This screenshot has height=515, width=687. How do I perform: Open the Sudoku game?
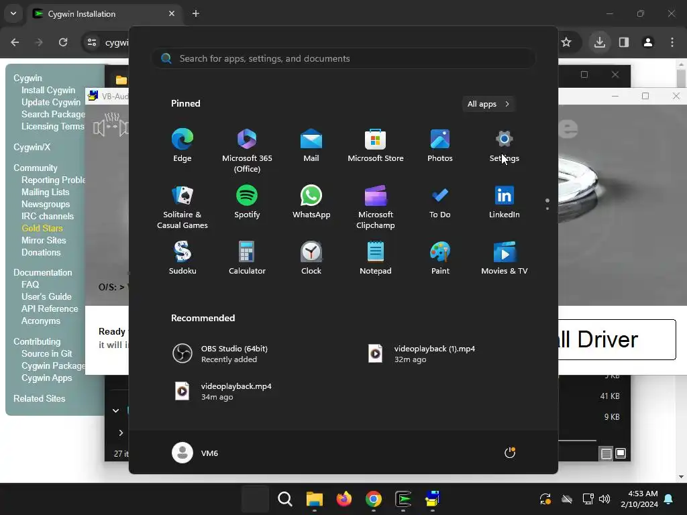tap(182, 259)
